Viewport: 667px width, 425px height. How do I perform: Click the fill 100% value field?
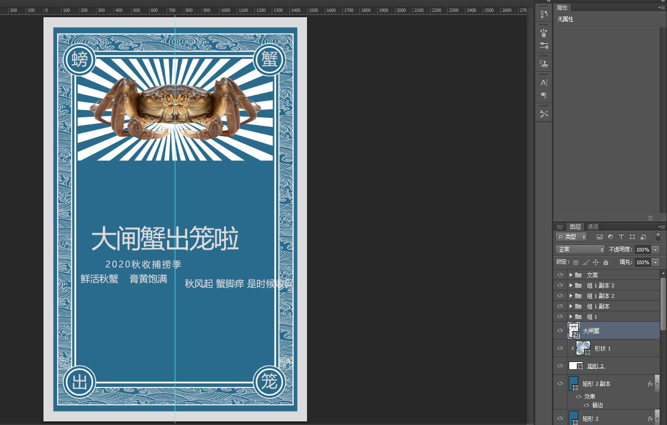pos(643,262)
